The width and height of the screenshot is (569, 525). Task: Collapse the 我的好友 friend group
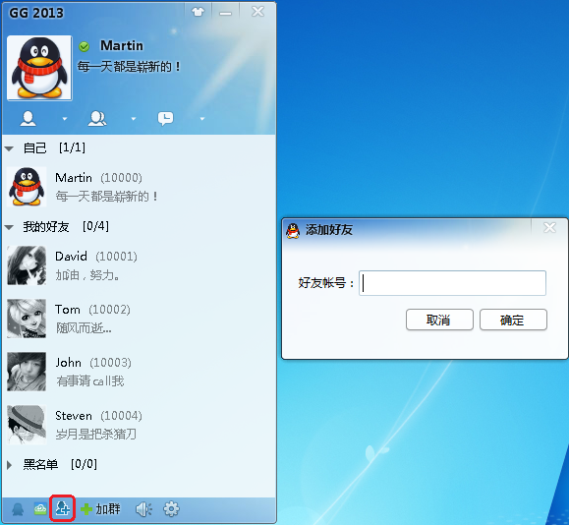coord(9,227)
